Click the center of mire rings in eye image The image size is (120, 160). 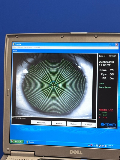(x=53, y=85)
